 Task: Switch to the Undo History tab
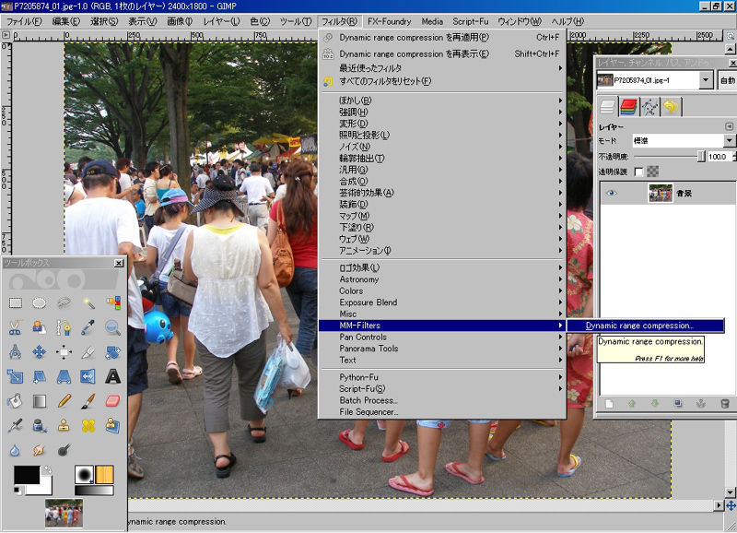tap(671, 107)
